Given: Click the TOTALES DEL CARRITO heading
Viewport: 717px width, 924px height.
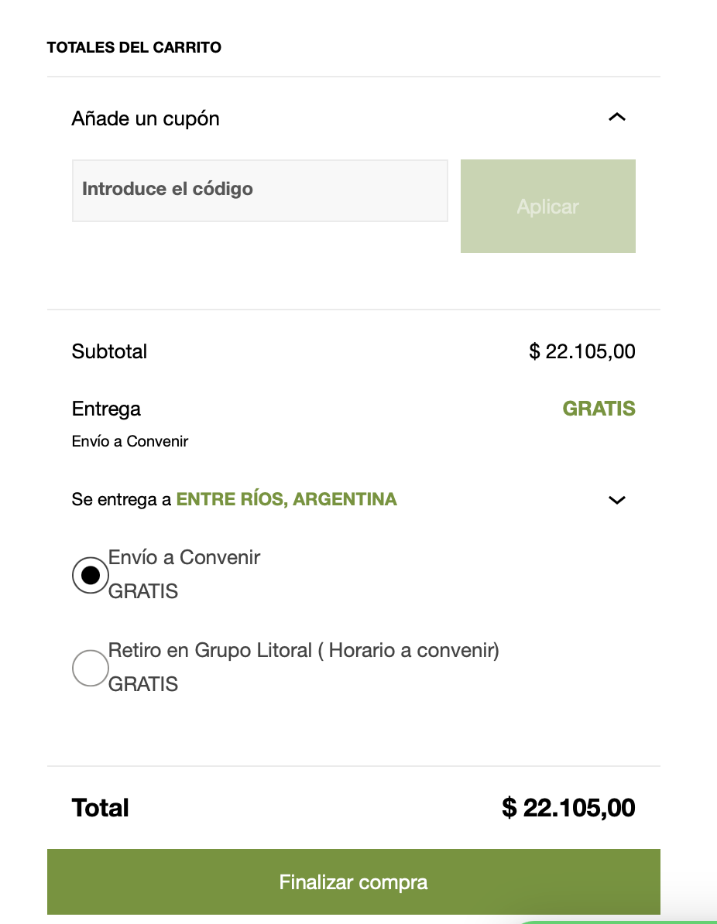Looking at the screenshot, I should tap(134, 47).
